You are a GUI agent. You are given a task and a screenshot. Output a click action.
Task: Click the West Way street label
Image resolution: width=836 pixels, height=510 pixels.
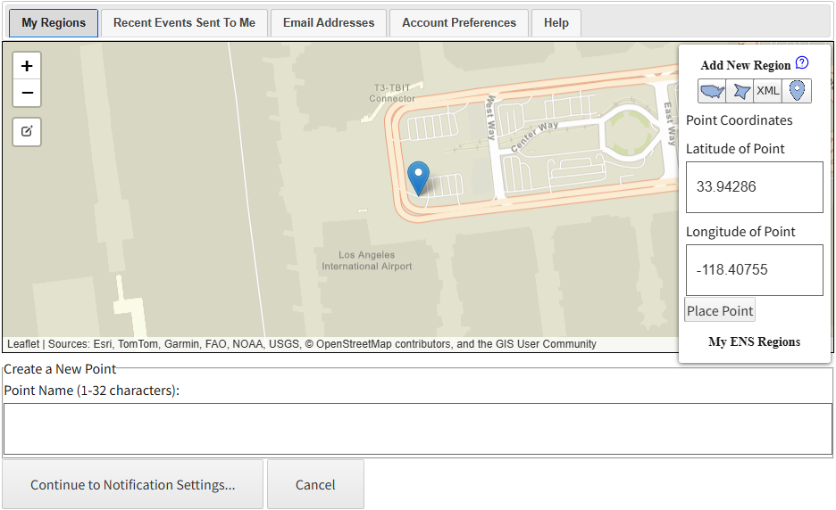tap(491, 117)
